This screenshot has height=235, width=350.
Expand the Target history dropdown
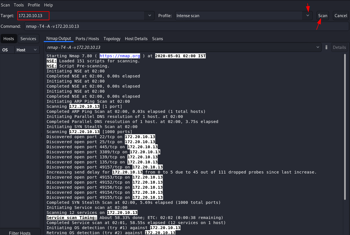click(x=149, y=16)
